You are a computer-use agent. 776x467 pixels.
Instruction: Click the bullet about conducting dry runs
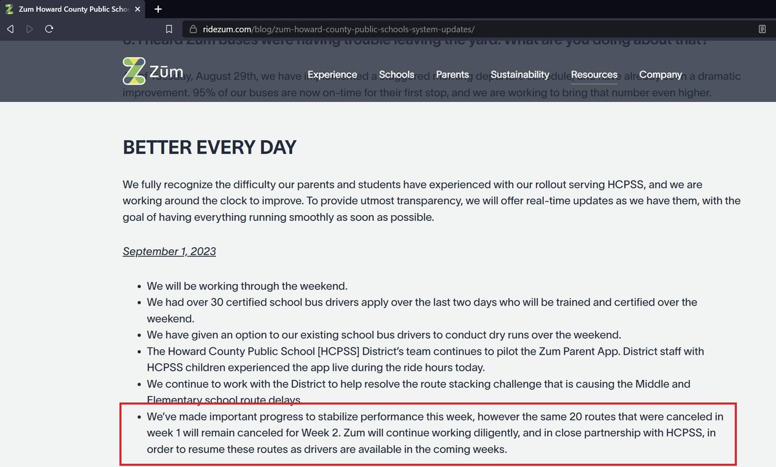pos(383,335)
